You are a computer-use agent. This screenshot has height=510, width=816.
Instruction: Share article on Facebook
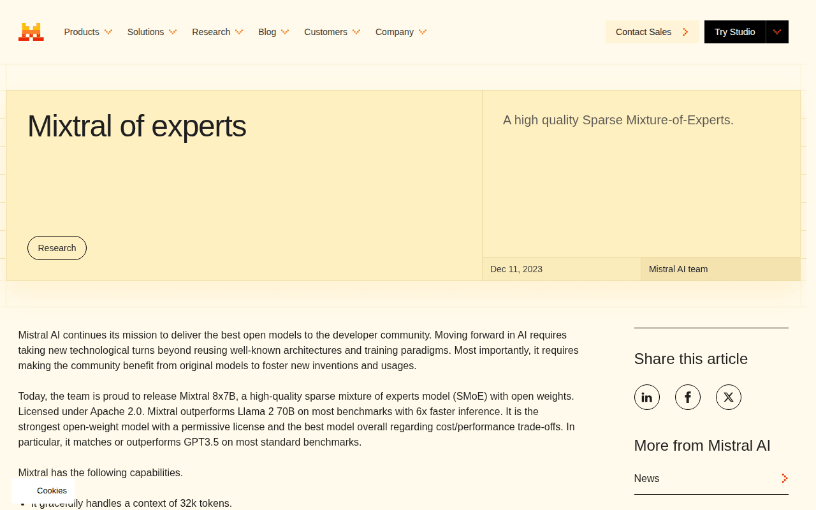pos(688,397)
